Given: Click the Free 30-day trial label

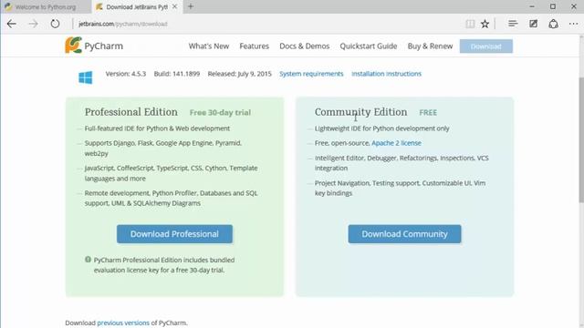Looking at the screenshot, I should pos(220,112).
